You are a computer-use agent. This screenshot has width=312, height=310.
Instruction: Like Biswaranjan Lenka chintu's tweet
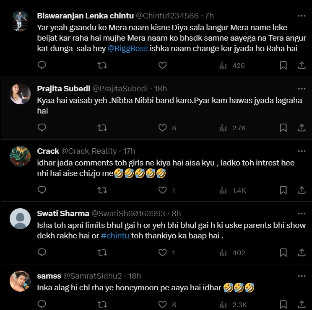click(162, 65)
